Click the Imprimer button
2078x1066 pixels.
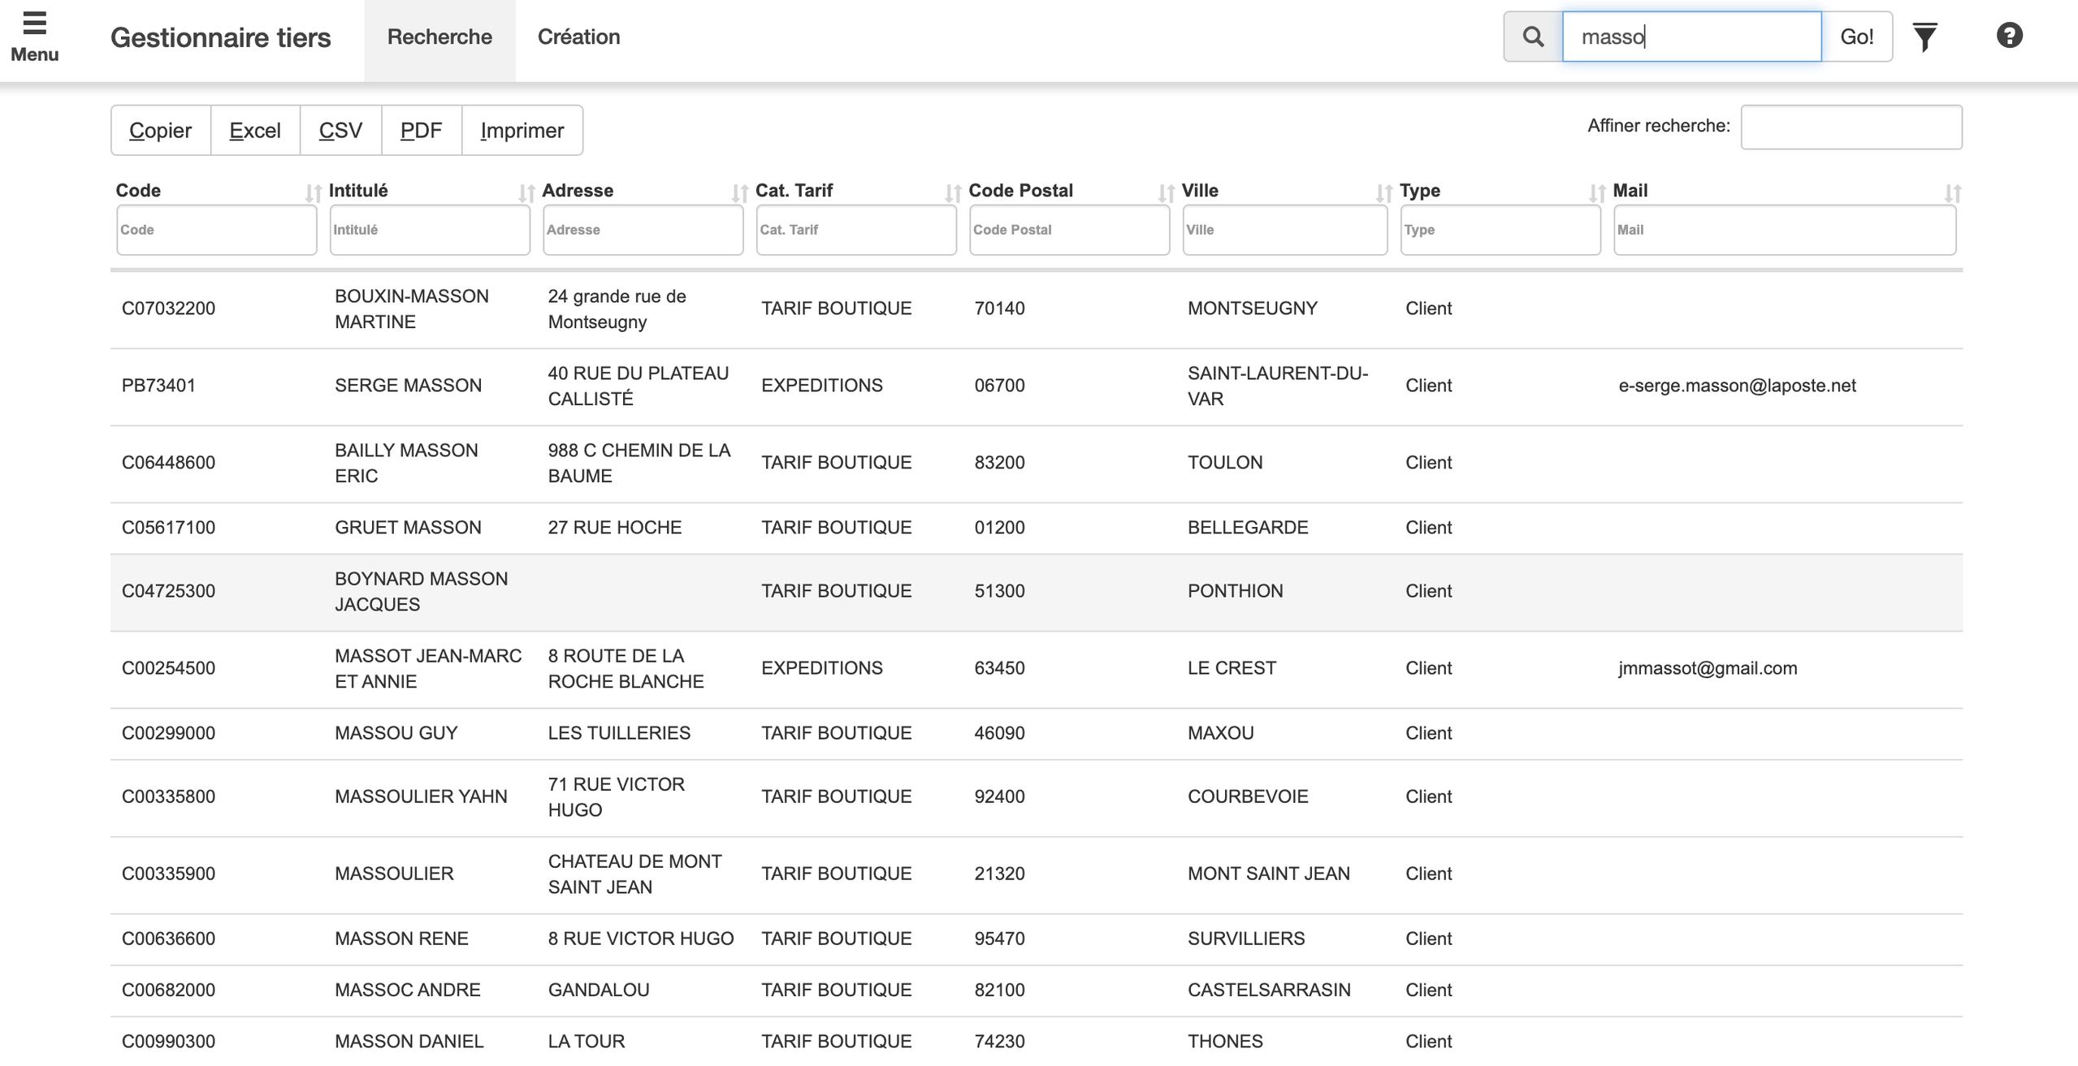pos(522,130)
